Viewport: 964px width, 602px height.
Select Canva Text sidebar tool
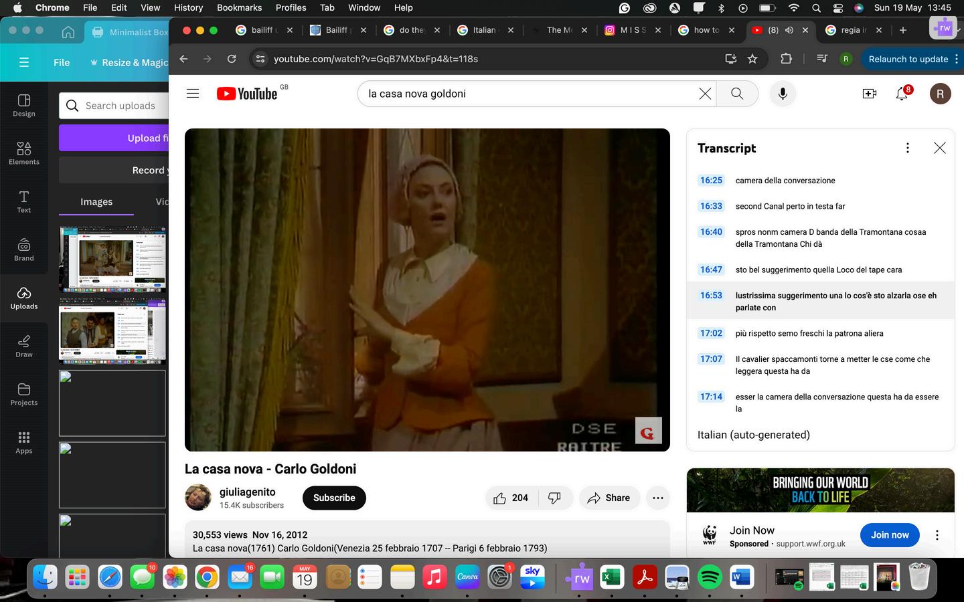24,201
